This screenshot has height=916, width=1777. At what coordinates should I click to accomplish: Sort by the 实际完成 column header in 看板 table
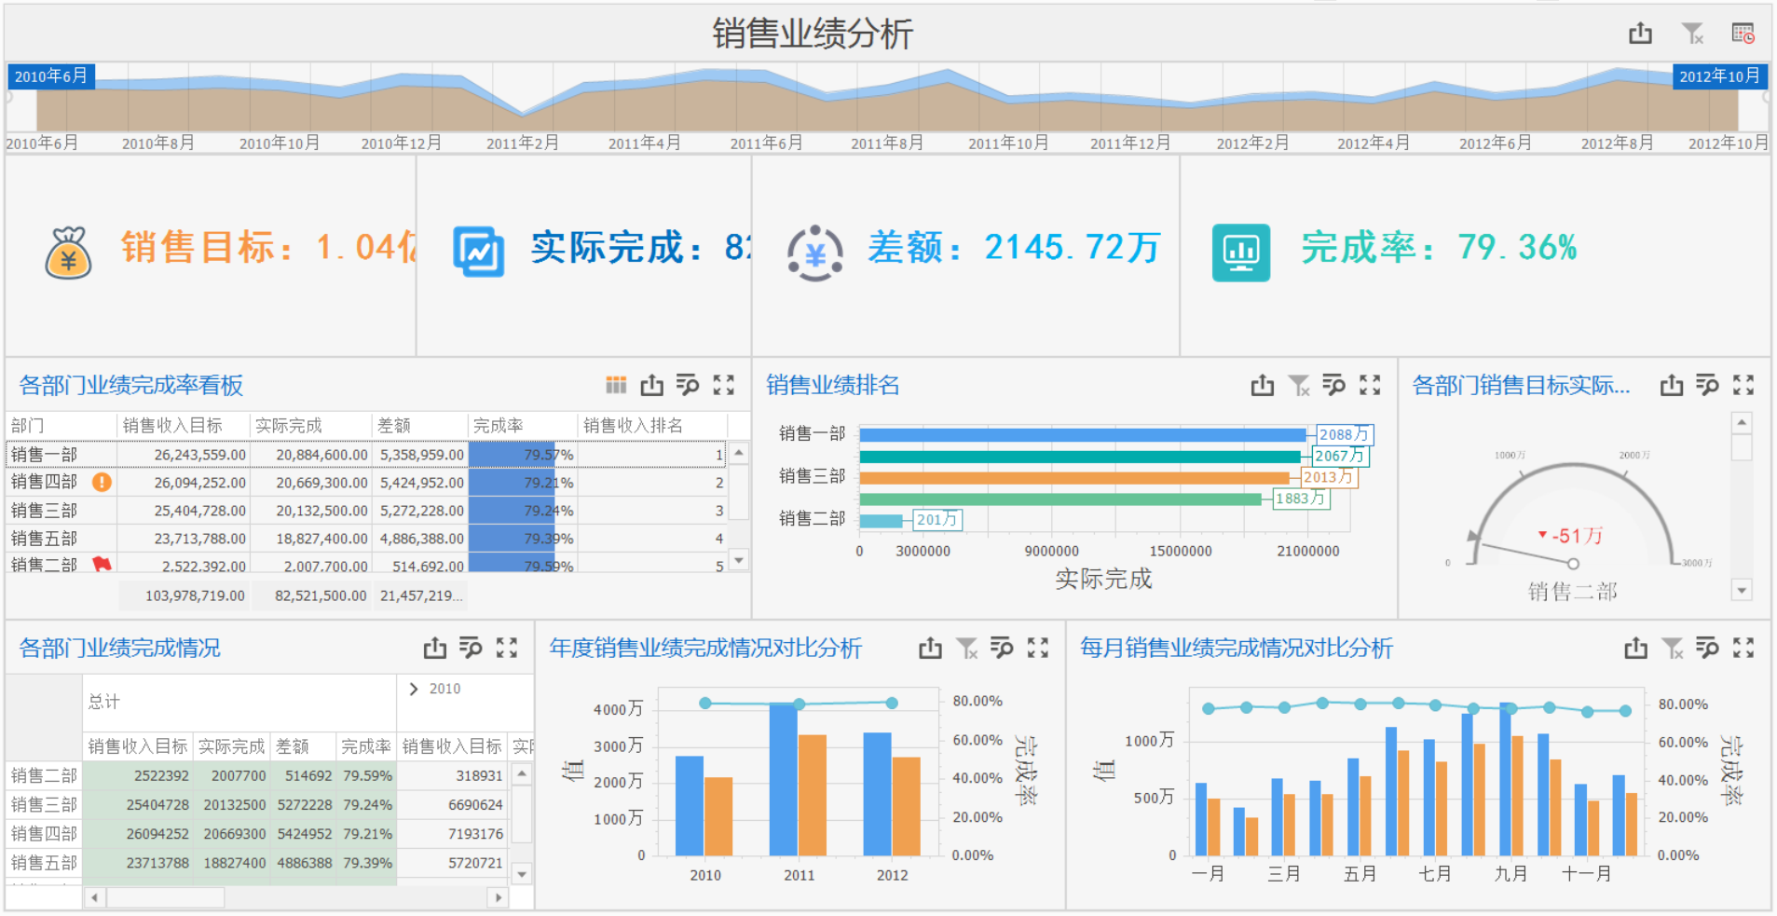[x=311, y=426]
